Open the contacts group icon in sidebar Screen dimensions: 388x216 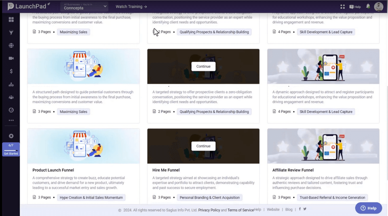click(x=11, y=97)
